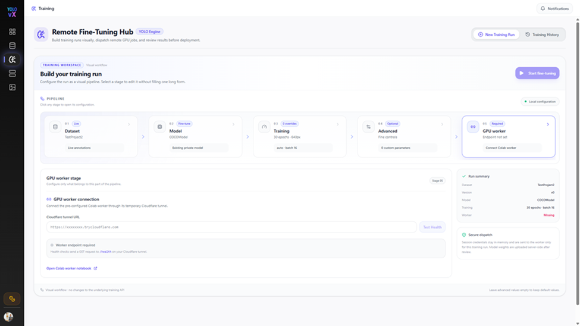Open the server stack icon in sidebar
The height and width of the screenshot is (326, 580).
pos(12,73)
